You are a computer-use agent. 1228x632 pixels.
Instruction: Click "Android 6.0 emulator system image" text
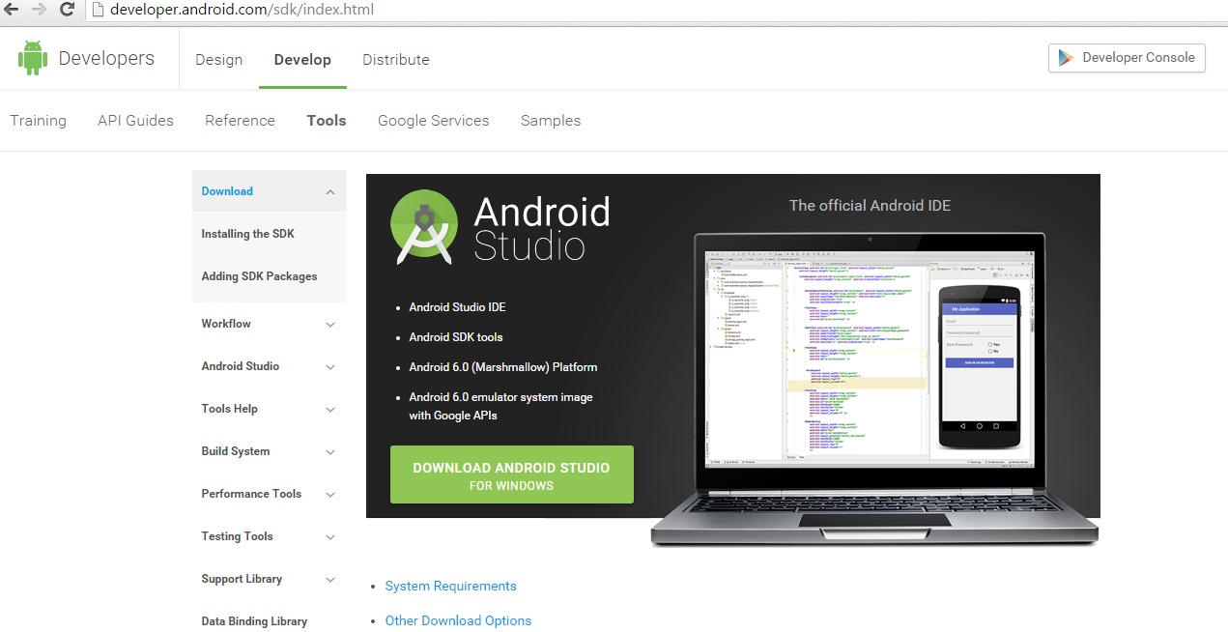point(501,397)
